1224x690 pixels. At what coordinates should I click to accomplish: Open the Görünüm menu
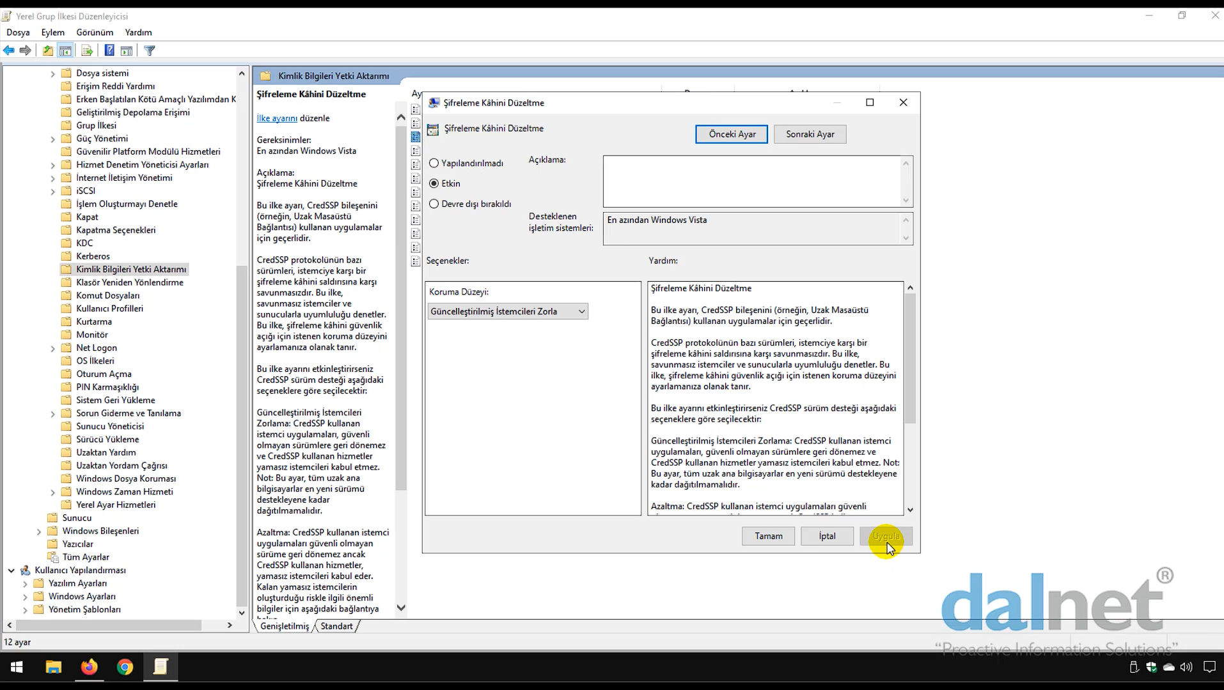click(95, 32)
